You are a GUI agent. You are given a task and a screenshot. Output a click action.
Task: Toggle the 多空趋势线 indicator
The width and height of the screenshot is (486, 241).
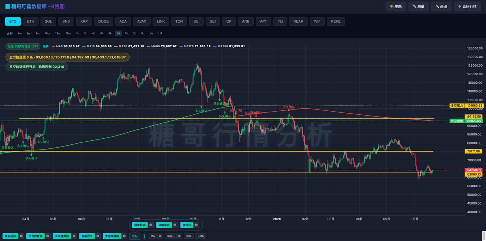click(62, 236)
